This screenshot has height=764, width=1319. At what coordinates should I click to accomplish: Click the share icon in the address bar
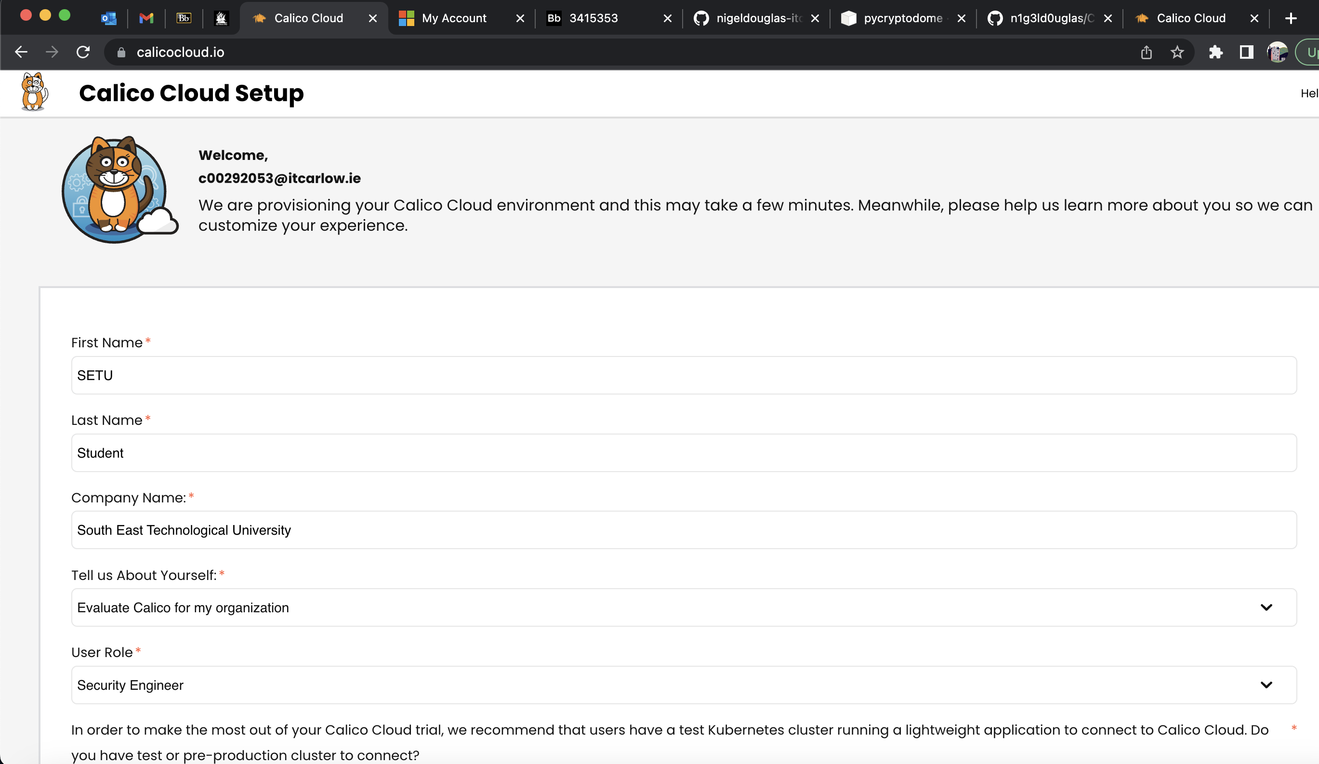coord(1146,52)
